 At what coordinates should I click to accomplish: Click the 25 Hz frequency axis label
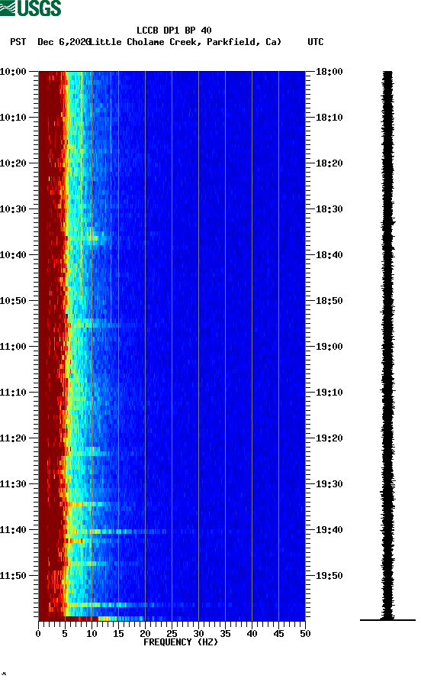[172, 634]
